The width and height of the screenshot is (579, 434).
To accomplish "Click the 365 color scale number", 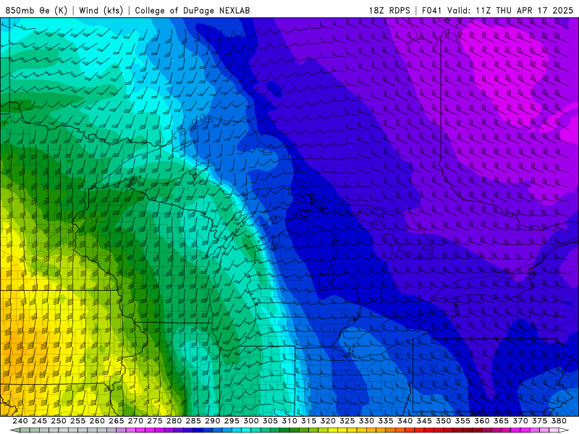I will coord(501,421).
